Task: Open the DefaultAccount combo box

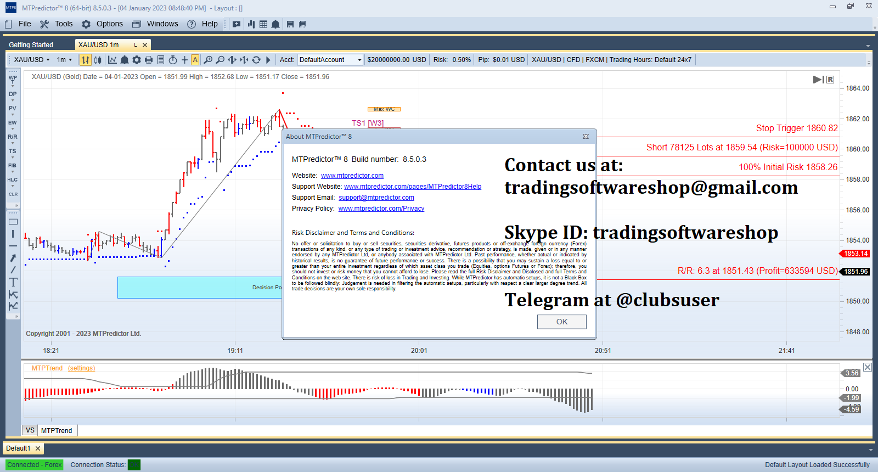Action: [330, 60]
